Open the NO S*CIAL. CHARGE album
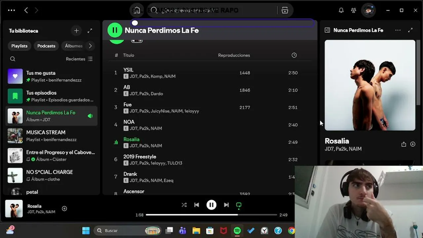This screenshot has width=423, height=238. 52,176
